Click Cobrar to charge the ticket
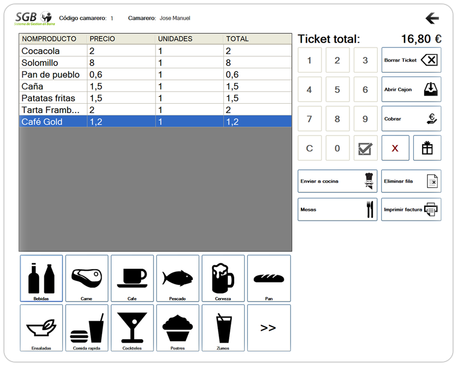457x366 pixels. pos(412,119)
